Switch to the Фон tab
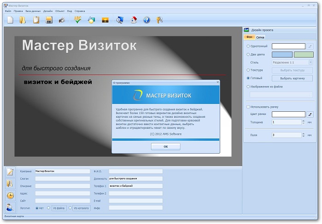 click(249, 37)
